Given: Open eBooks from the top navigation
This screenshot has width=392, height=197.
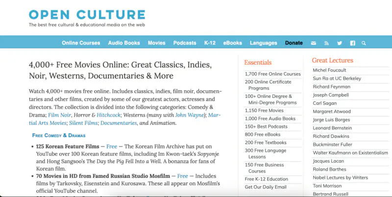Looking at the screenshot, I should coord(232,43).
